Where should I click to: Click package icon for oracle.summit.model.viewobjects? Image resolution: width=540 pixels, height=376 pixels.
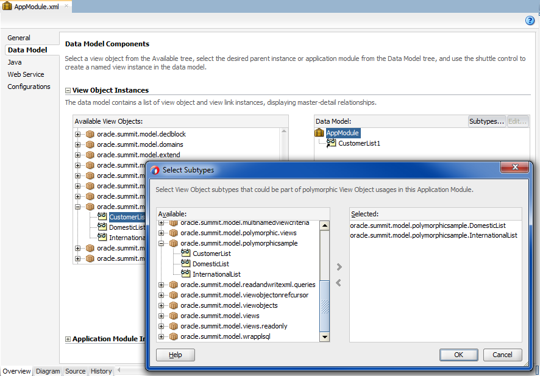tap(173, 305)
